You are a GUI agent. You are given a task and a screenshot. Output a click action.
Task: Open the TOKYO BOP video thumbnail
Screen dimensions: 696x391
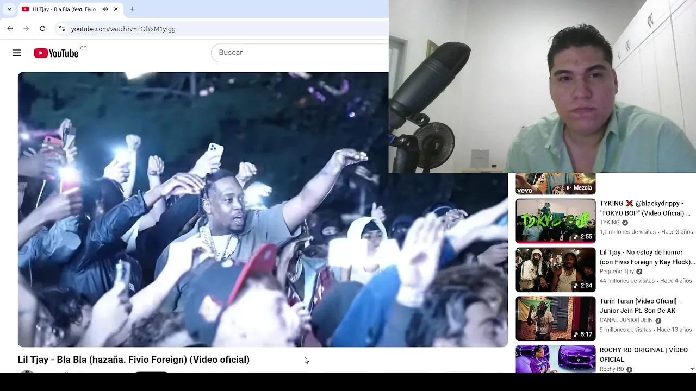(556, 220)
